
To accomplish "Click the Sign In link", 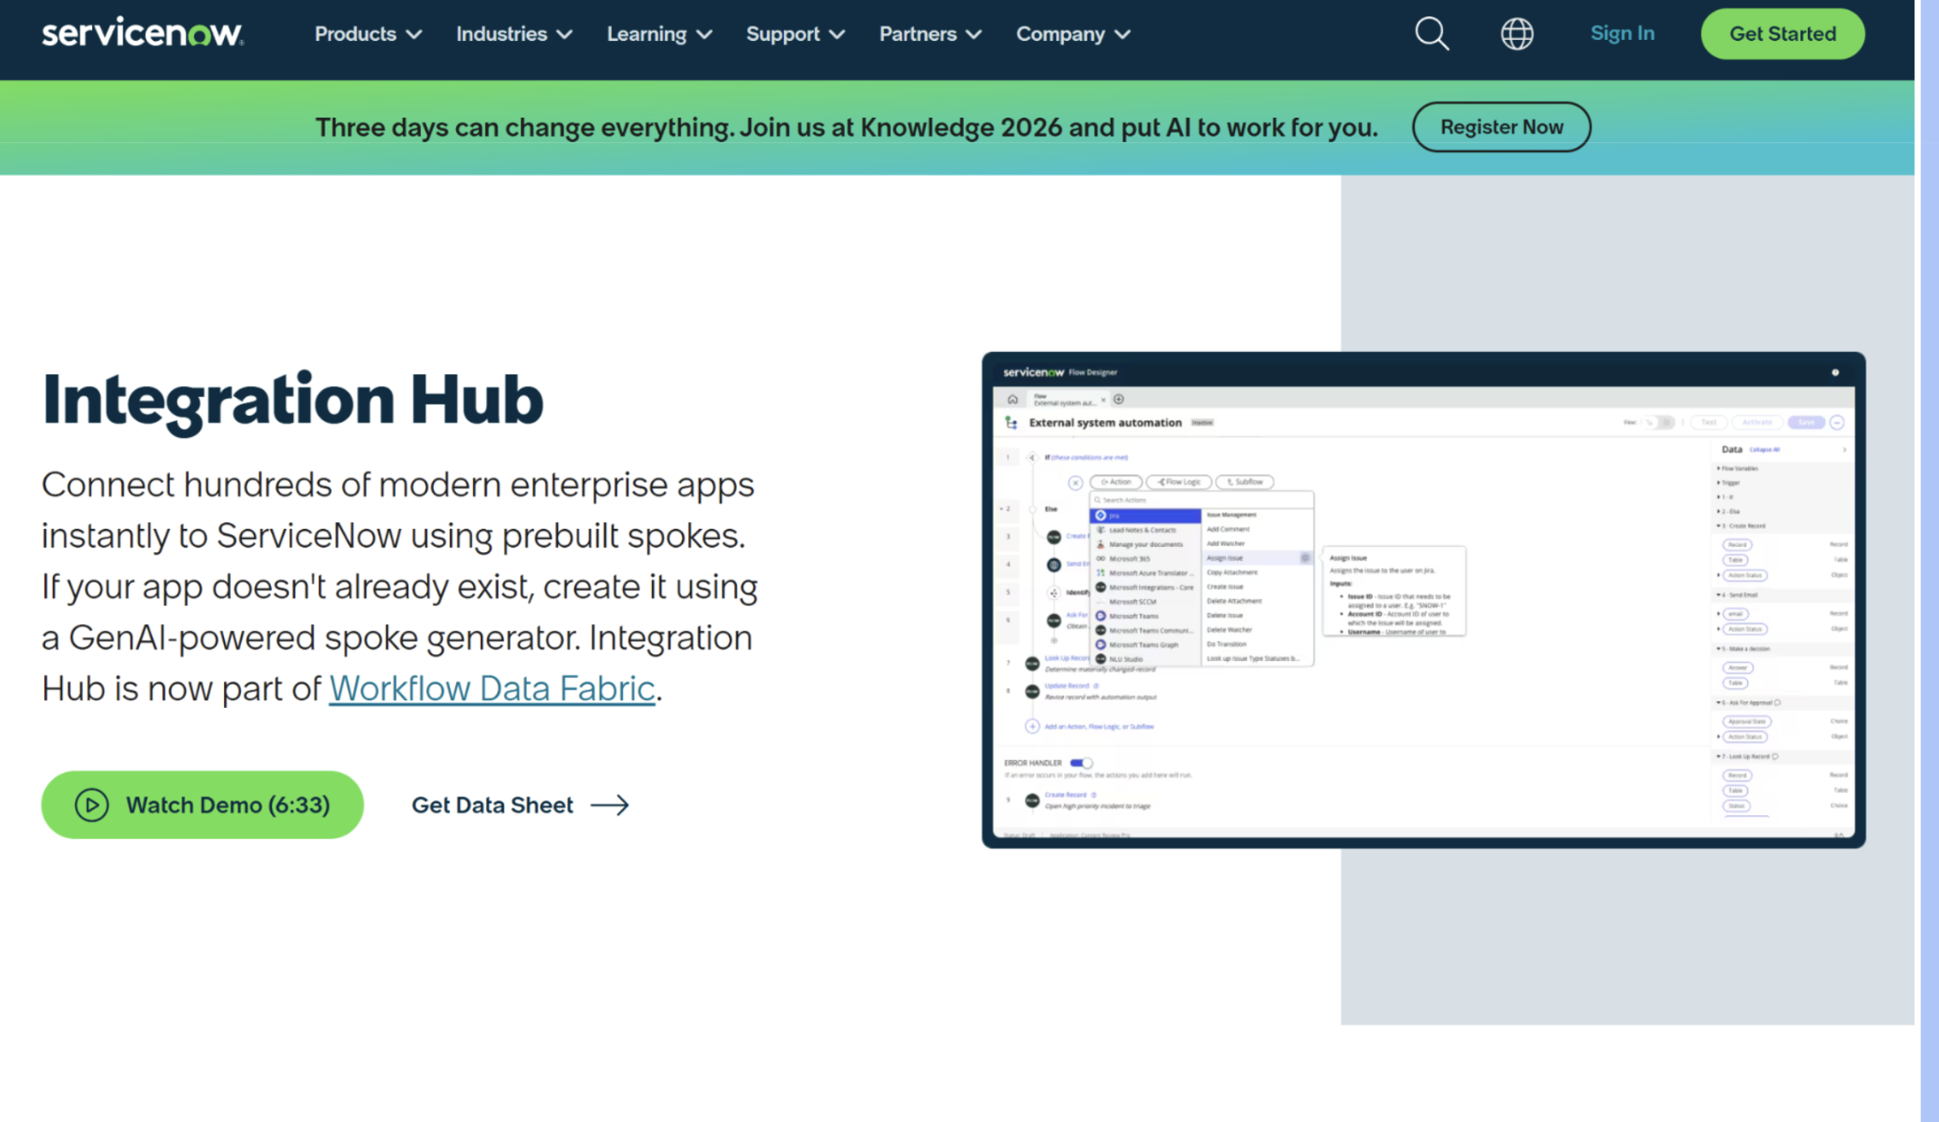I will click(x=1622, y=33).
